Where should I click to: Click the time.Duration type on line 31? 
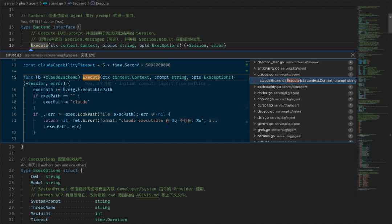click(x=111, y=220)
